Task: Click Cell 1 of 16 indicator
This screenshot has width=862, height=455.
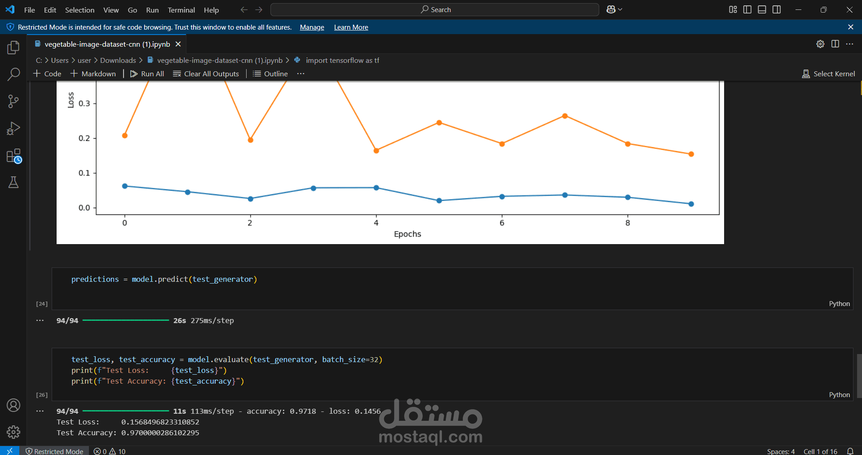Action: [820, 451]
